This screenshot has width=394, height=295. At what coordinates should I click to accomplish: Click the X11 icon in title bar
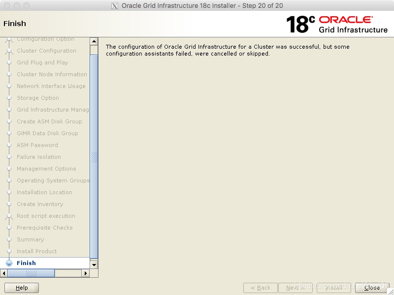(x=115, y=6)
